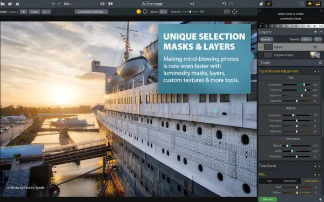
Task: Click the Luminosity Masking button
Action: [x=91, y=12]
